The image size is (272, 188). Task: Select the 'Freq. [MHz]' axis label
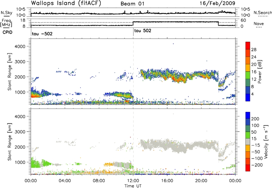coord(6,23)
